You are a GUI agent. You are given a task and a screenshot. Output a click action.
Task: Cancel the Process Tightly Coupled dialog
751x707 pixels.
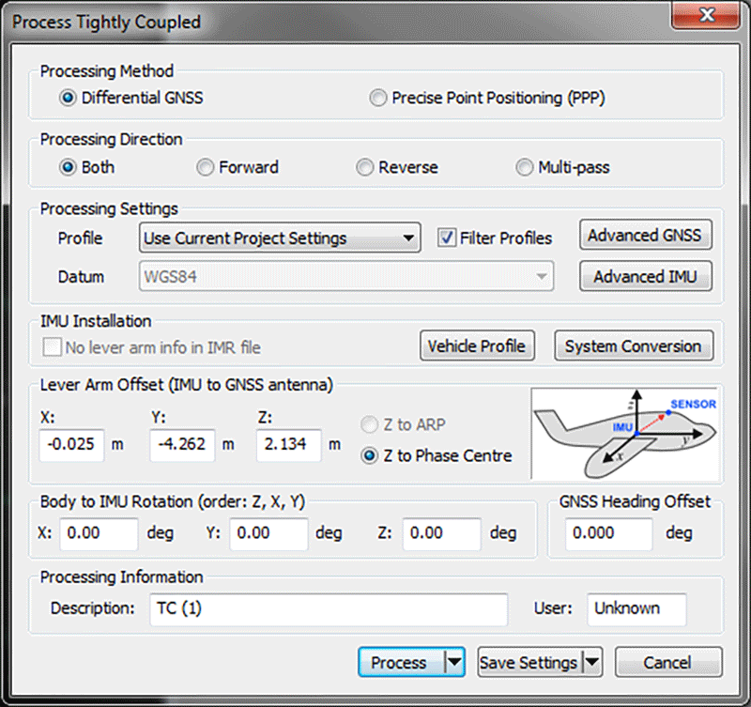click(x=668, y=663)
